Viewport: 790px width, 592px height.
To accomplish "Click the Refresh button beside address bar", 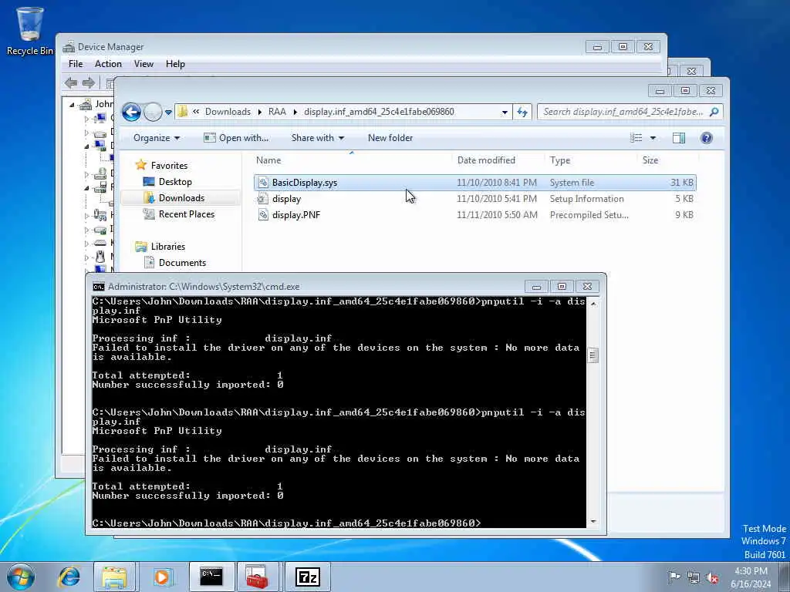I will pyautogui.click(x=522, y=113).
